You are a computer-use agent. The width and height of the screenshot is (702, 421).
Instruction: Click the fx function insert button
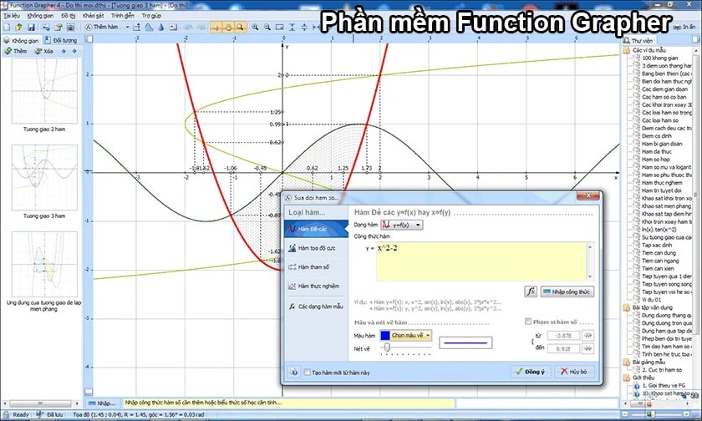(531, 292)
